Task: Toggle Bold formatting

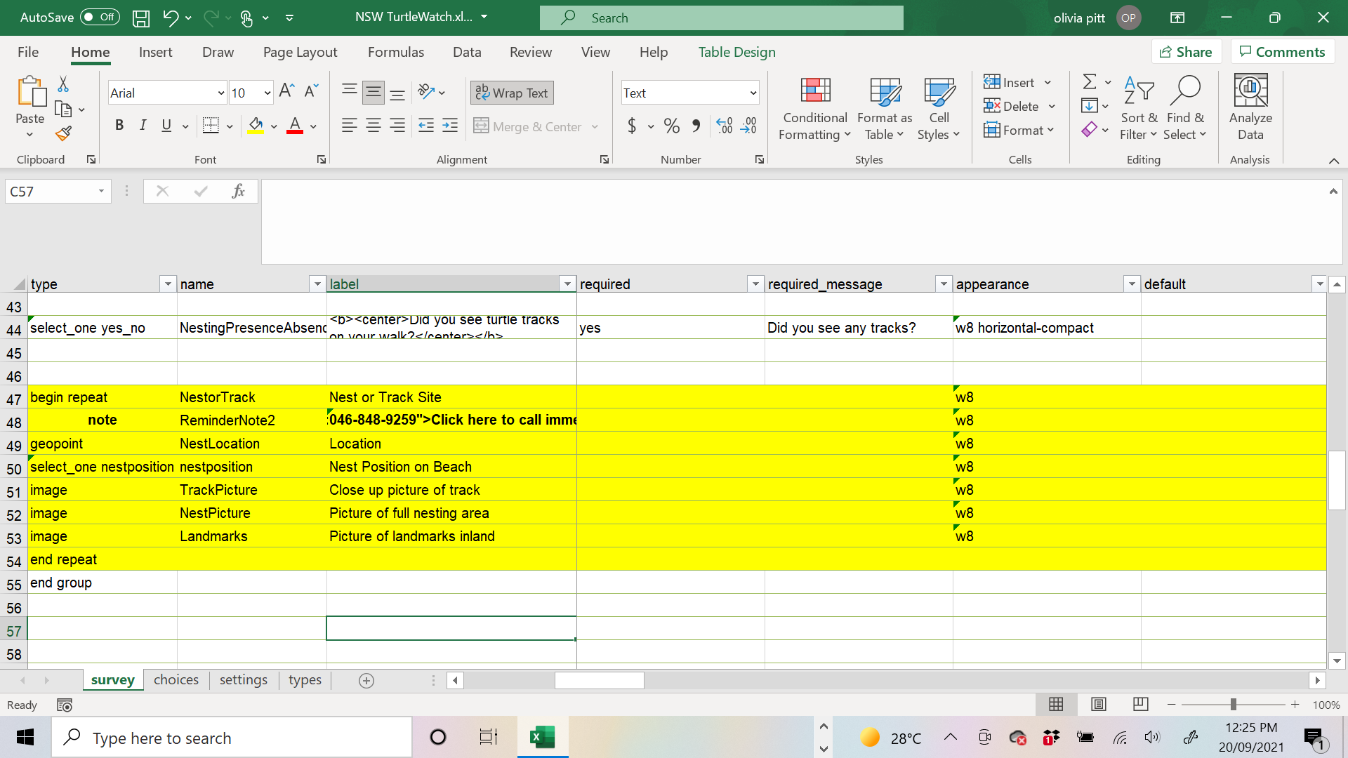Action: click(119, 125)
